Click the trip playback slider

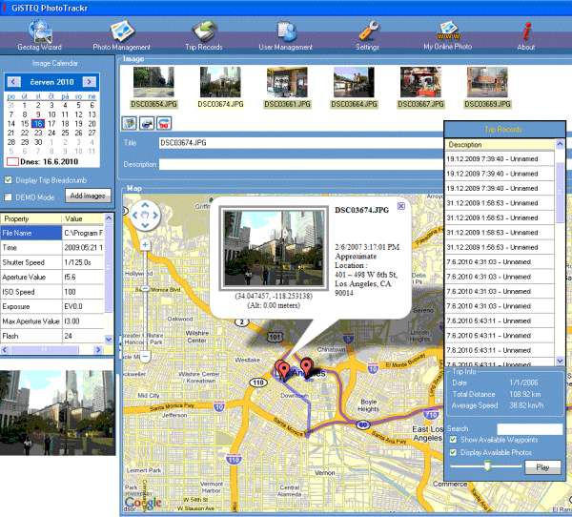(x=486, y=466)
